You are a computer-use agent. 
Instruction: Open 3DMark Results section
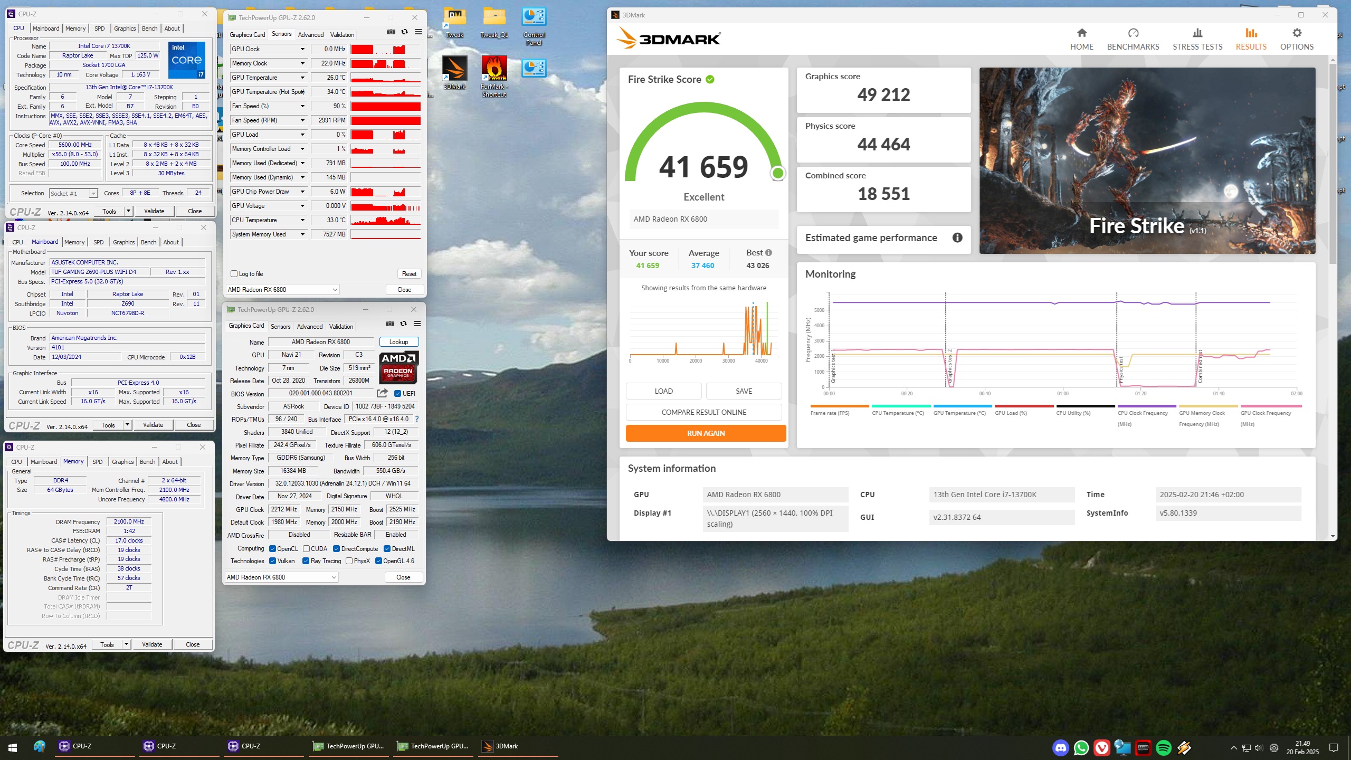pyautogui.click(x=1251, y=40)
